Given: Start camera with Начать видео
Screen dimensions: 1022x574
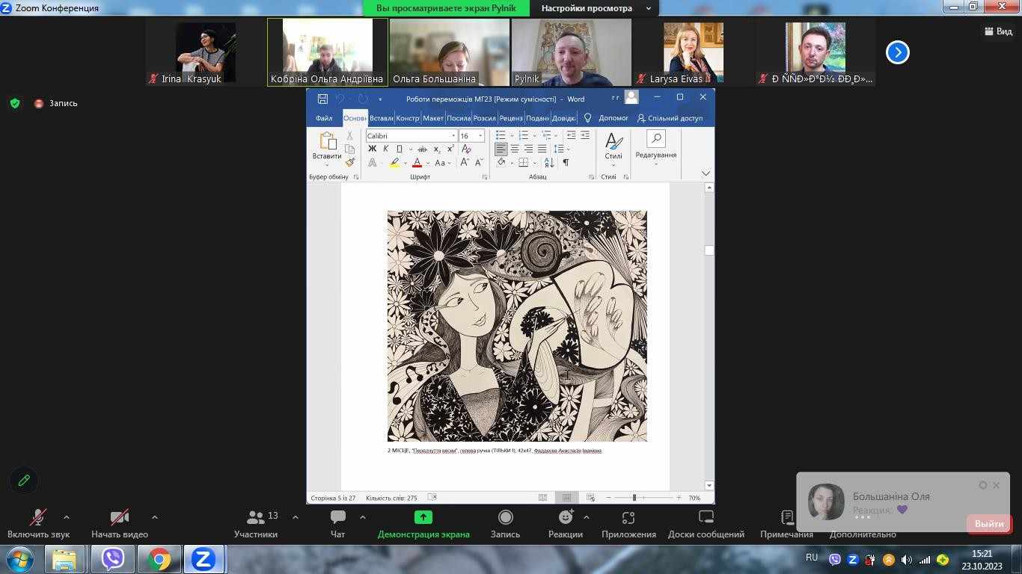Looking at the screenshot, I should coord(120,524).
